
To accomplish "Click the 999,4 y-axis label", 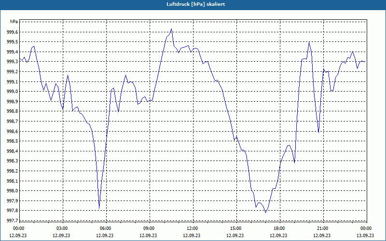I will [x=13, y=52].
